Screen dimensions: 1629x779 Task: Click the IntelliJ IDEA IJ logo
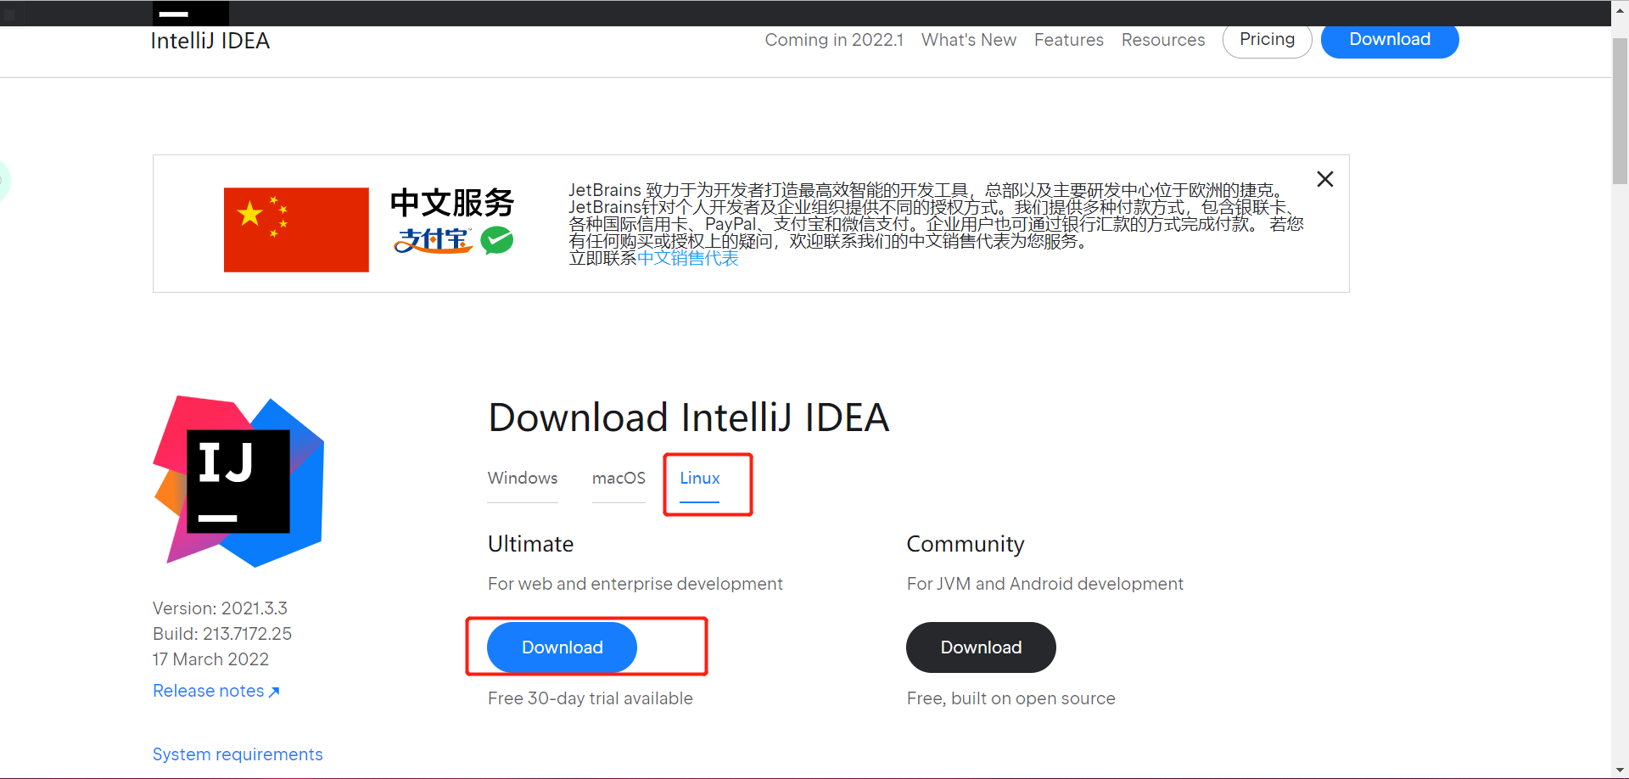[238, 481]
